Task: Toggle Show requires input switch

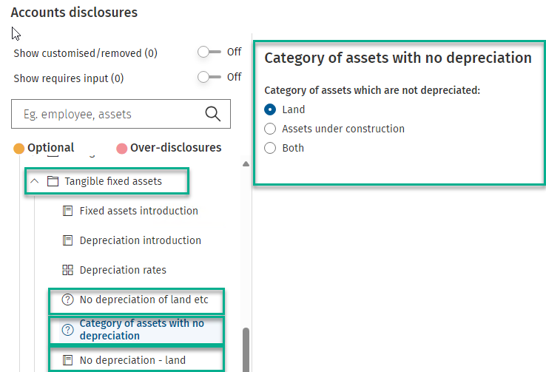Action: click(x=209, y=77)
